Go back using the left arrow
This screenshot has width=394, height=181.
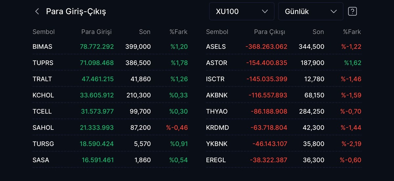coord(37,11)
